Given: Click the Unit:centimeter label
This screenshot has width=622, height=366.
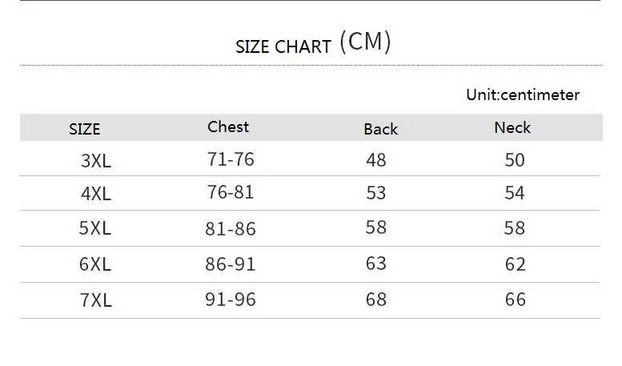Looking at the screenshot, I should click(x=522, y=95).
